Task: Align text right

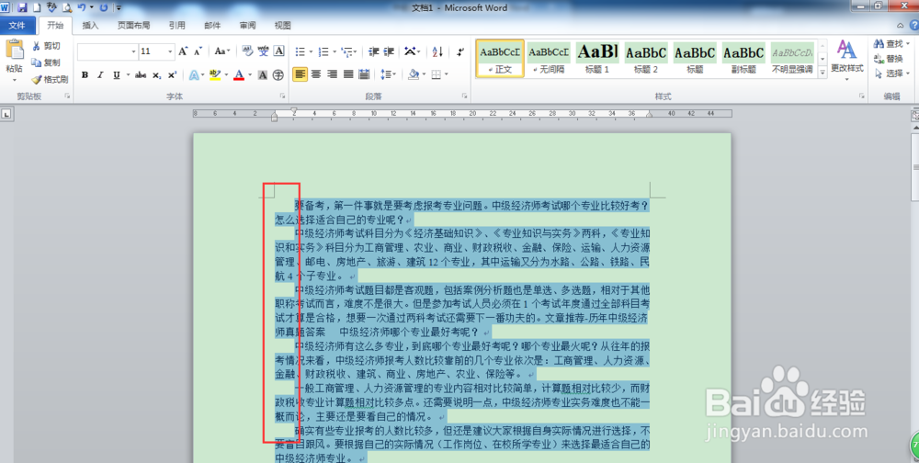Action: (333, 74)
